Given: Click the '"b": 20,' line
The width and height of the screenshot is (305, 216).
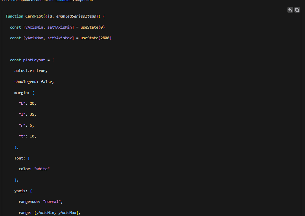Looking at the screenshot, I should tap(28, 104).
